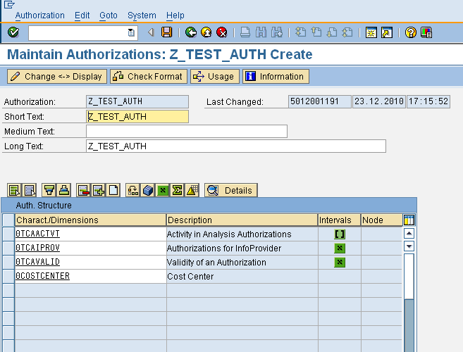
Task: Click the Check Format button
Action: pos(149,77)
